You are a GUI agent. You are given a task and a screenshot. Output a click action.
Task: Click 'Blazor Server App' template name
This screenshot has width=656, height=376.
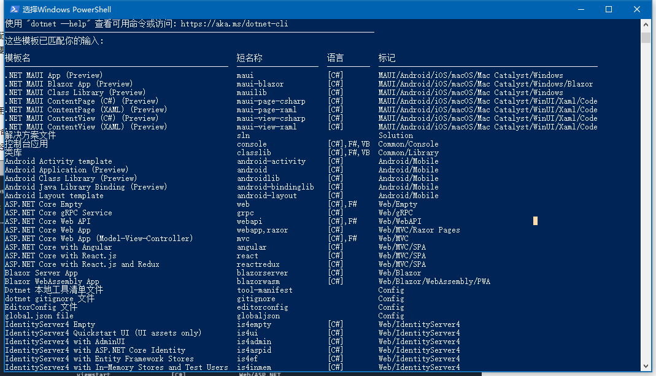coord(41,273)
